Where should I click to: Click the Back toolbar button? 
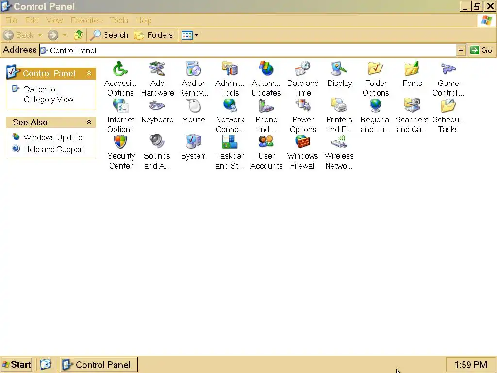(19, 35)
